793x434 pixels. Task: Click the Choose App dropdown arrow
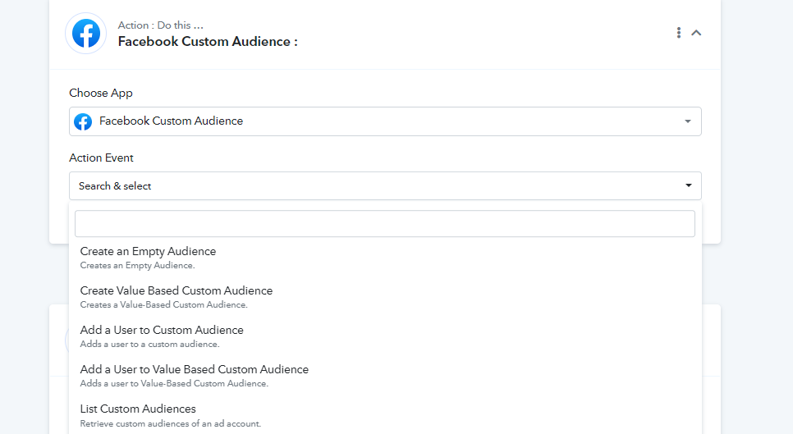[688, 121]
